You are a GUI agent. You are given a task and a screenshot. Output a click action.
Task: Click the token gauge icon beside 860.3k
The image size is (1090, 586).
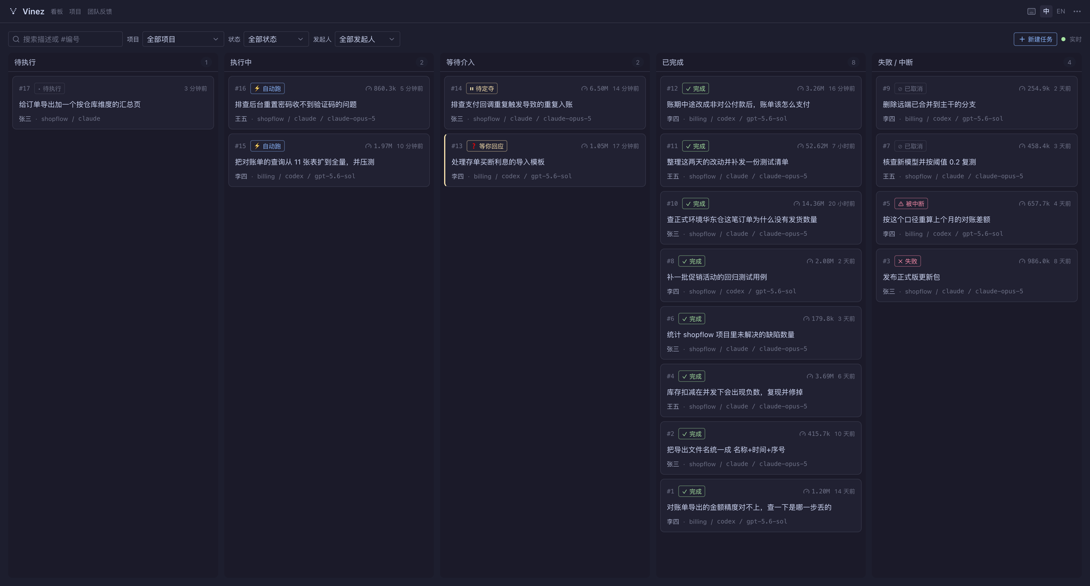coord(368,88)
